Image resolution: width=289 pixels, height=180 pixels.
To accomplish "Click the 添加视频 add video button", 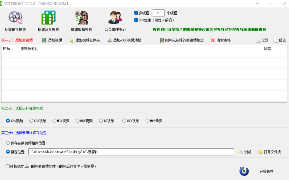I will 52,40.
